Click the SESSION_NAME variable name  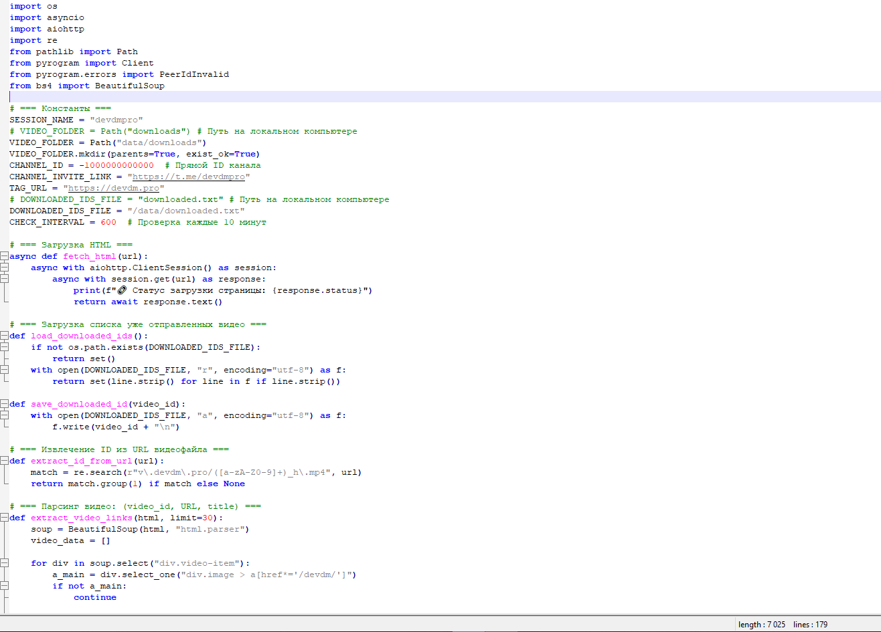click(x=42, y=120)
